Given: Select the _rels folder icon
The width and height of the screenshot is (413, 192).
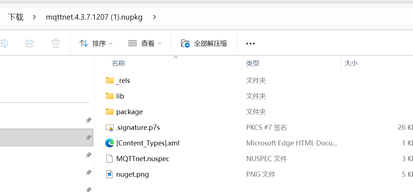Looking at the screenshot, I should pos(109,80).
